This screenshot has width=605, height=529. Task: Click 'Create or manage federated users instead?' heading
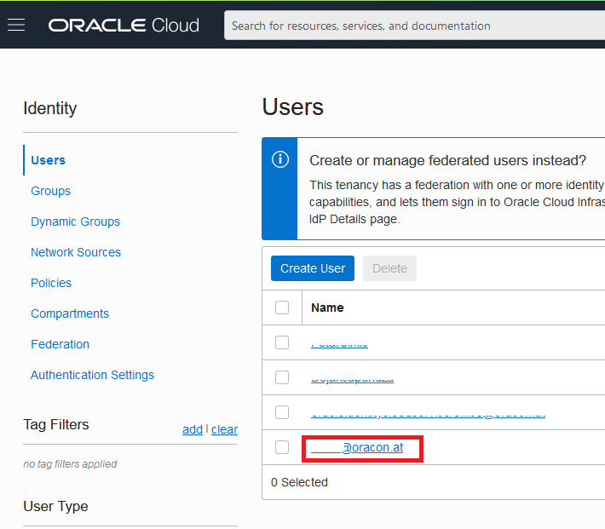[x=447, y=160]
